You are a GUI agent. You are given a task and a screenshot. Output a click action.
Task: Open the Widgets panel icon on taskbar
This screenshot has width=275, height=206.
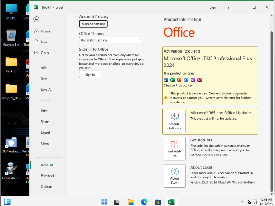pyautogui.click(x=7, y=202)
